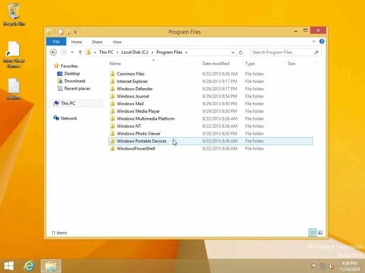Go up one level with Up arrow
365x273 pixels.
point(80,52)
